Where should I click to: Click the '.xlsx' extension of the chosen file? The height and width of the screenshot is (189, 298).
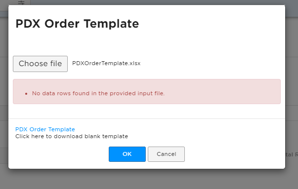pos(134,63)
